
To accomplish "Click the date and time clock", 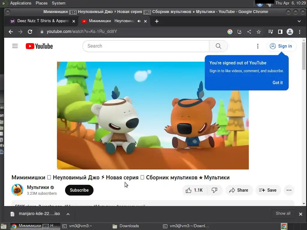I will [291, 3].
